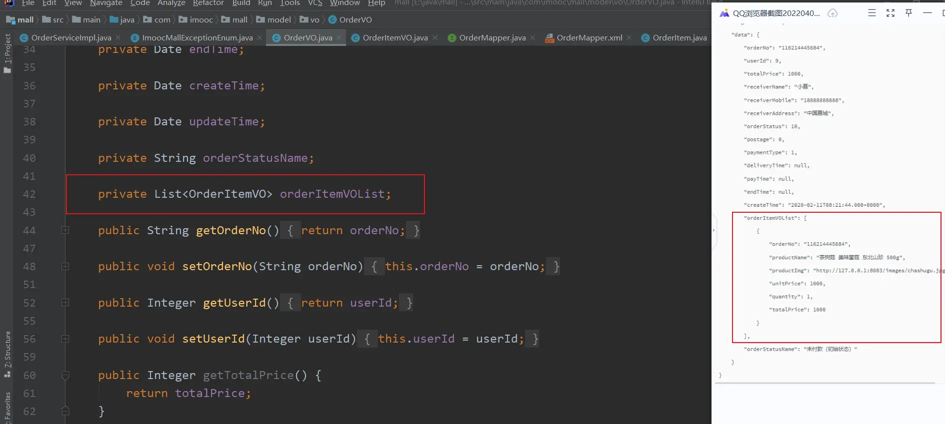Collapse the getTotalPrice method body
The height and width of the screenshot is (424, 945).
(65, 375)
